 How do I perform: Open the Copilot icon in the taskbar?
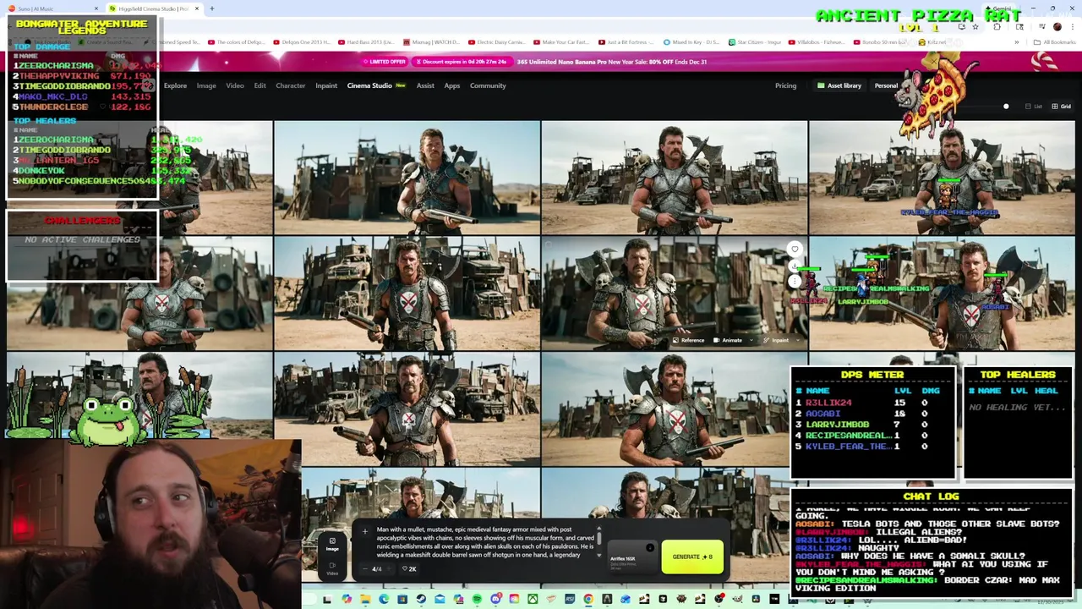(x=347, y=600)
